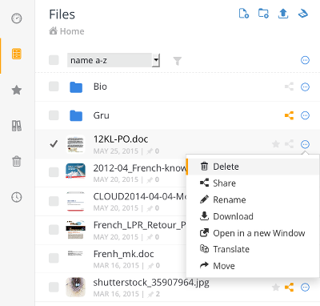
Task: Open shutterstock_35907964.jpg by name
Action: (151, 283)
